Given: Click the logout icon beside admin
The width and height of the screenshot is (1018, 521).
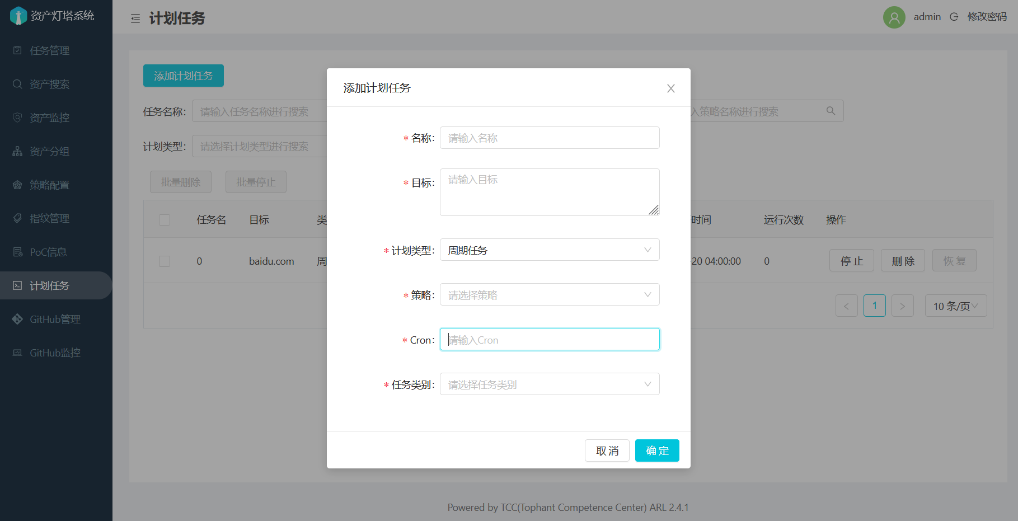Looking at the screenshot, I should point(954,17).
